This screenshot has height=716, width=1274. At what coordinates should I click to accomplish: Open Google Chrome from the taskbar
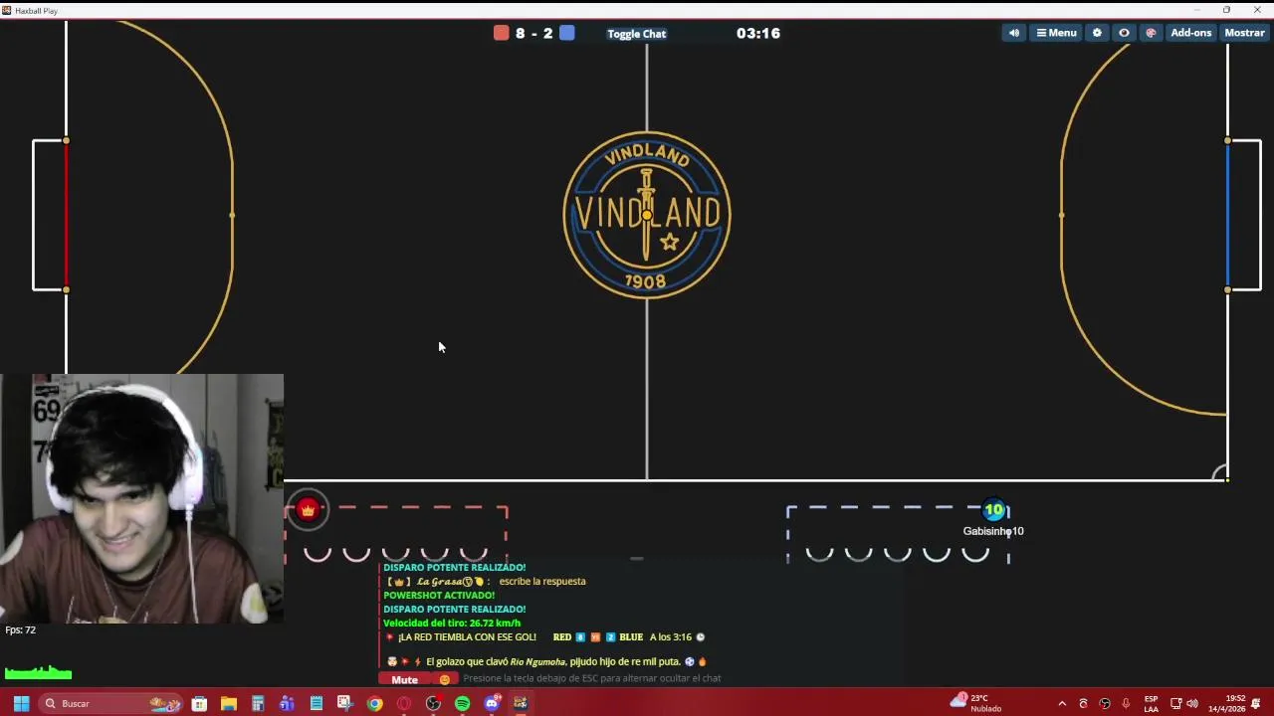coord(374,703)
